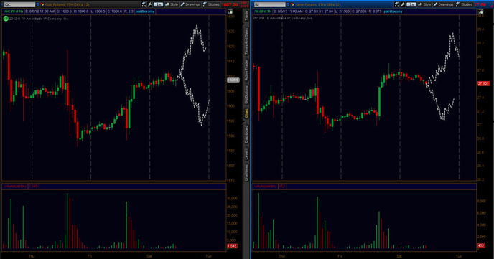Click 452 volume bubble on silver axis
Viewport: 494px width, 259px height.
click(481, 245)
